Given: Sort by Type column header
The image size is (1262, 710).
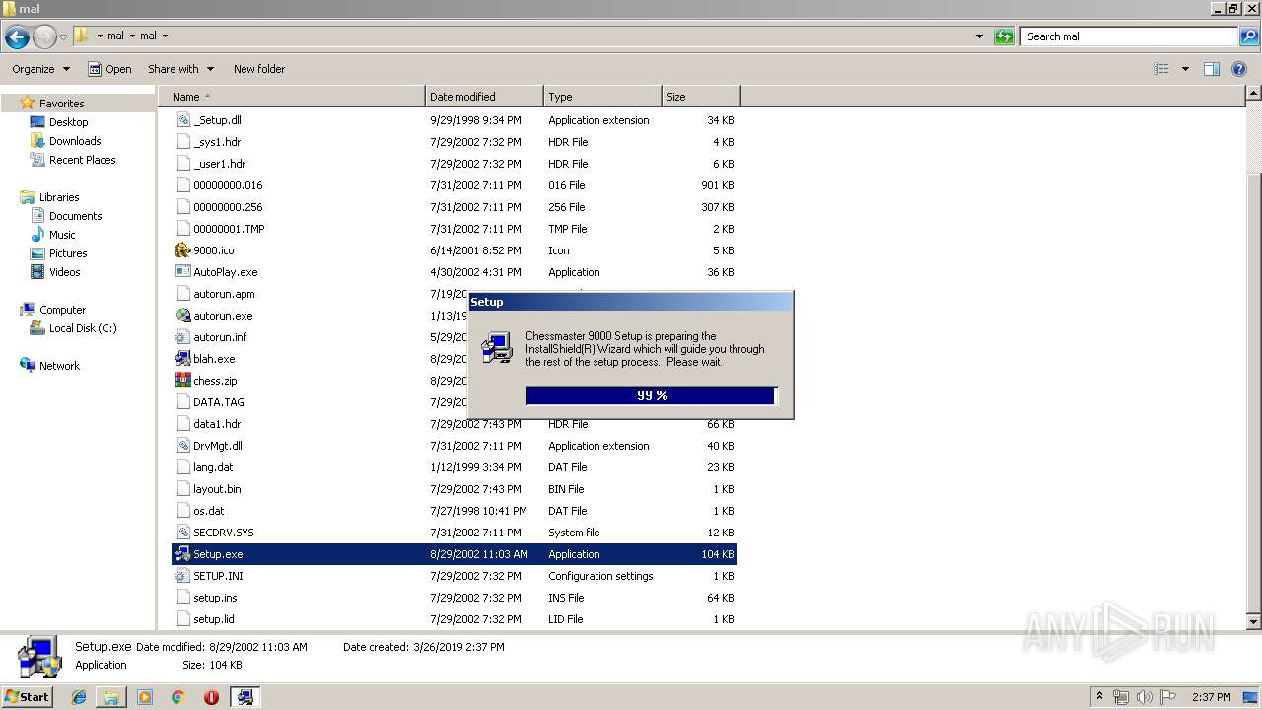Looking at the screenshot, I should point(602,97).
